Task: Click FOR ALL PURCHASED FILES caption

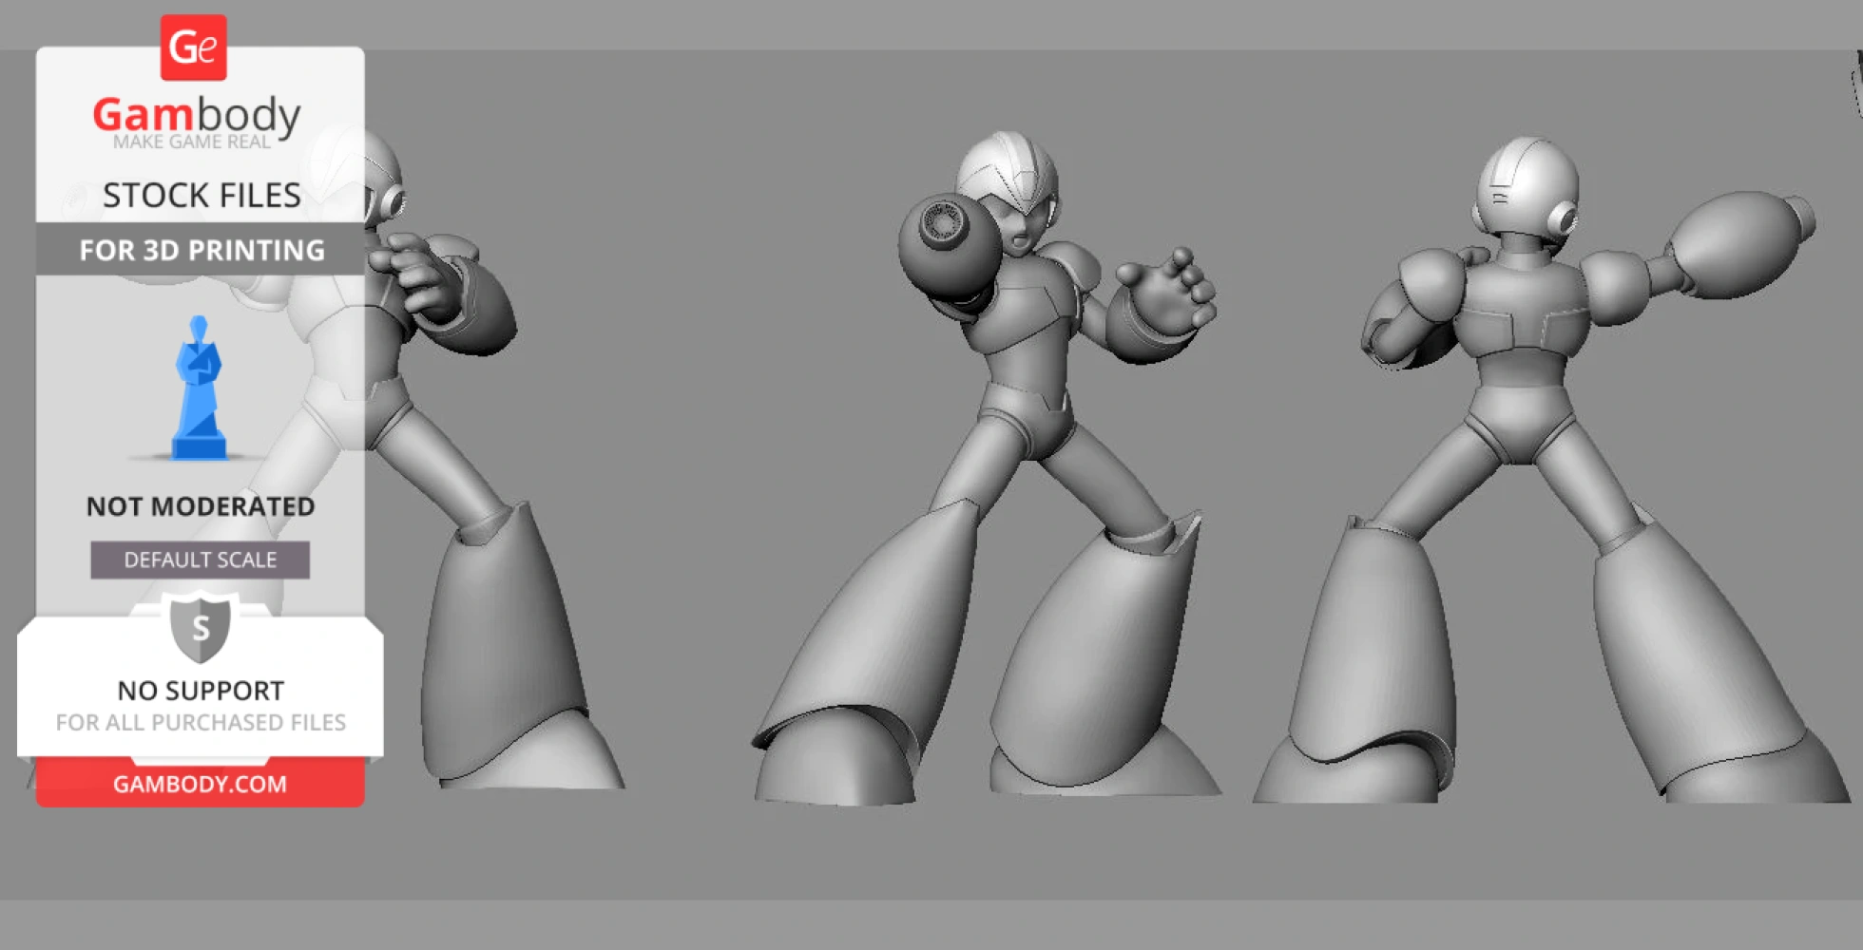Action: [201, 723]
